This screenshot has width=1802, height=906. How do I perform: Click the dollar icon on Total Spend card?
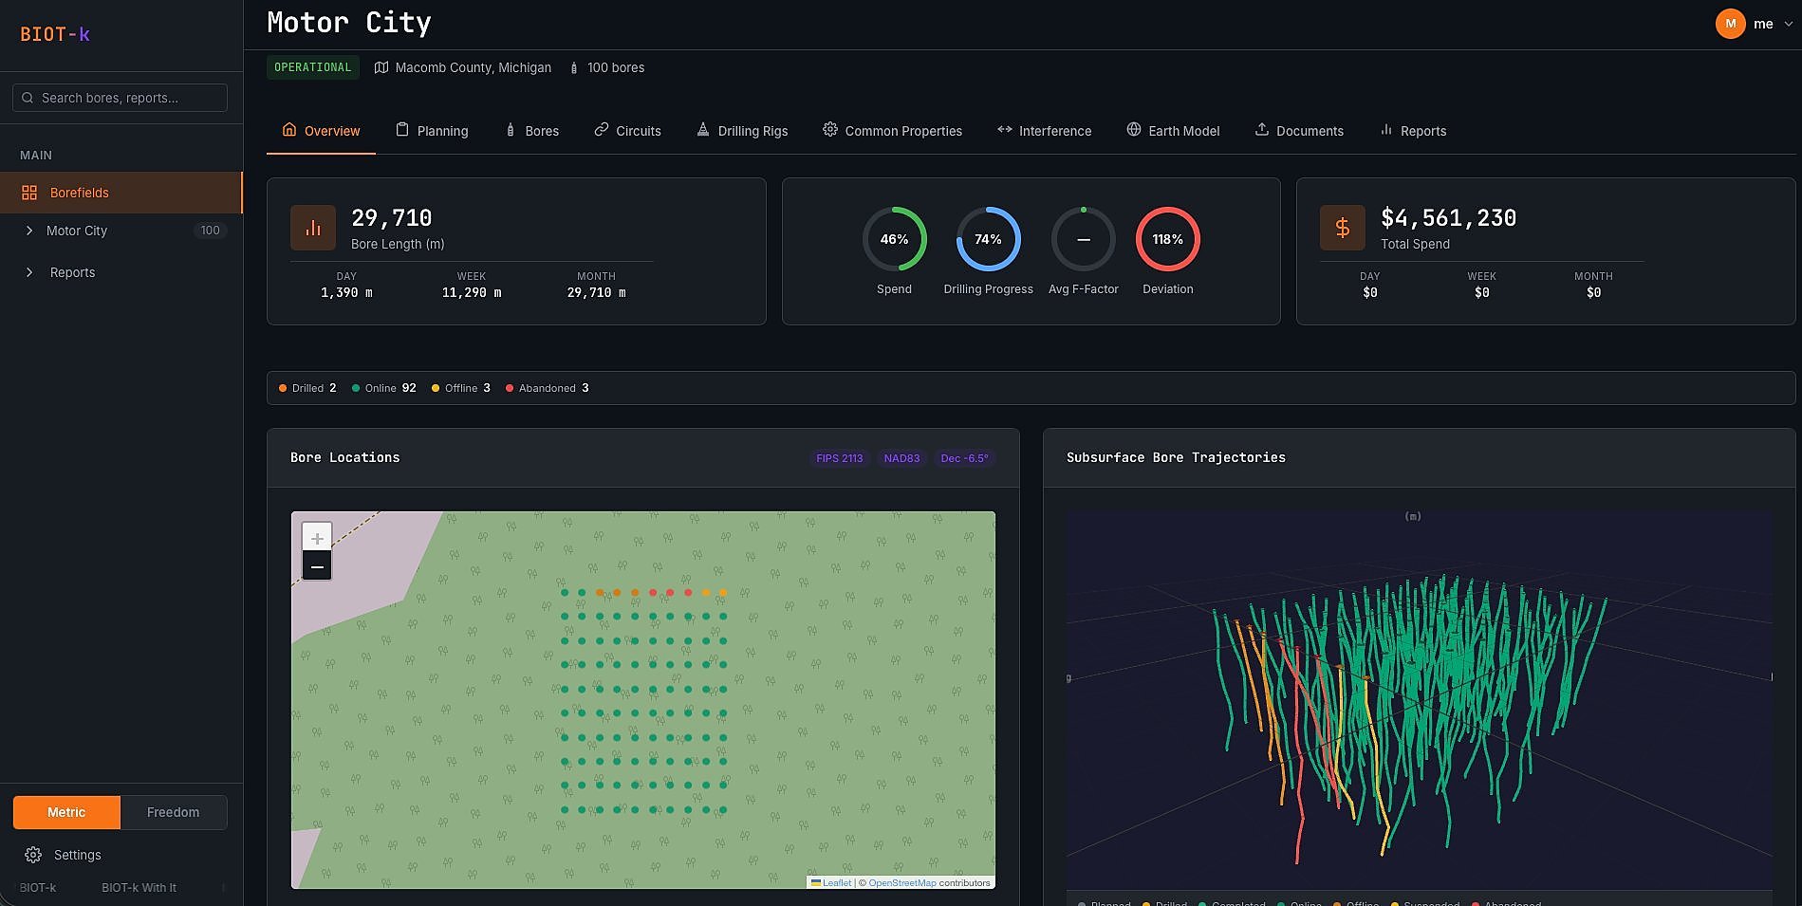point(1342,227)
